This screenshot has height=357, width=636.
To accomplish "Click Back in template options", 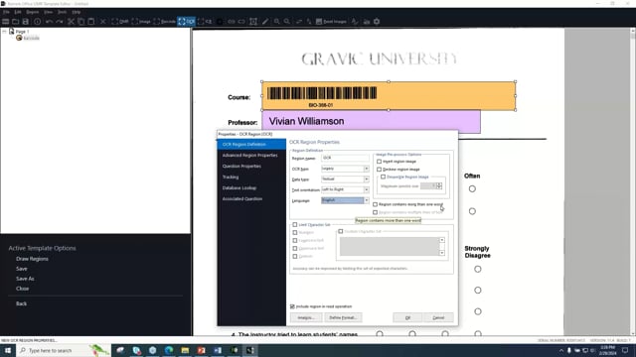I will (x=21, y=303).
